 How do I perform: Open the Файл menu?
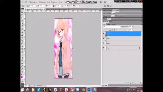click(x=26, y=2)
